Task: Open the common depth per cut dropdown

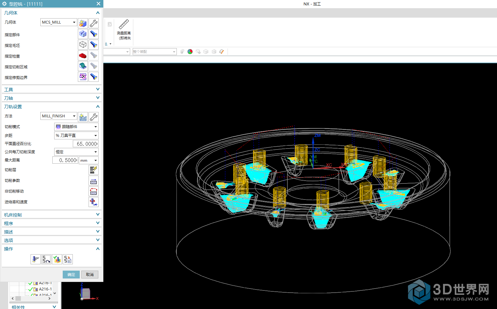Action: tap(76, 152)
